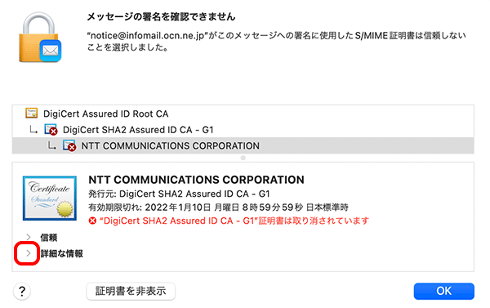Open help with the question mark button
Image resolution: width=490 pixels, height=308 pixels.
coord(22,292)
